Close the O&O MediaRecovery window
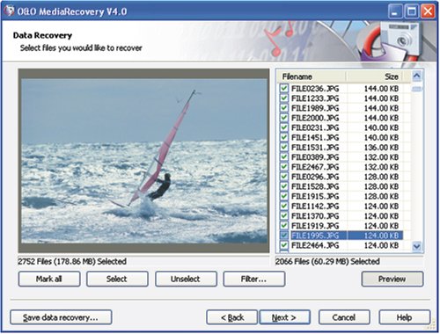This screenshot has width=440, height=334. click(428, 11)
